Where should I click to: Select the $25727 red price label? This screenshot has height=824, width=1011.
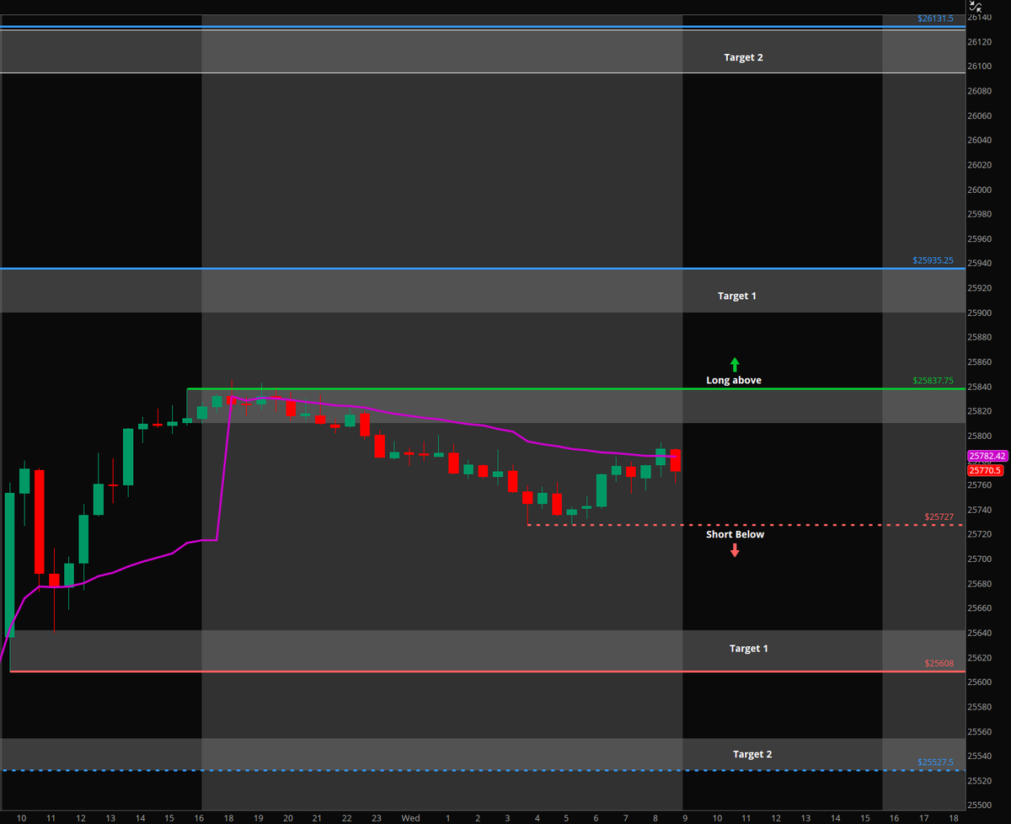939,516
